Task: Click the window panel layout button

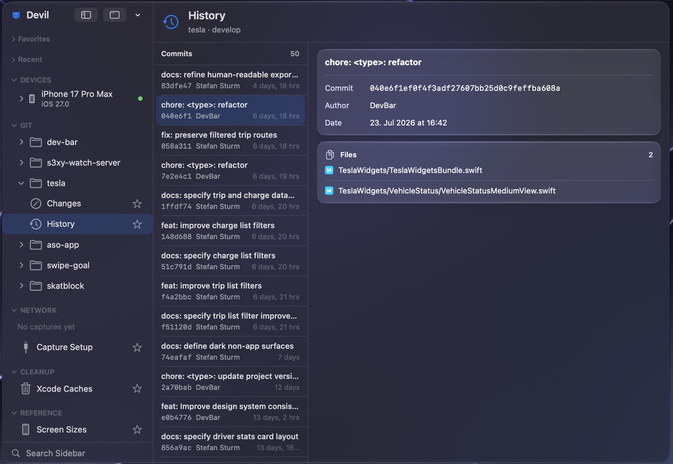Action: coord(114,15)
